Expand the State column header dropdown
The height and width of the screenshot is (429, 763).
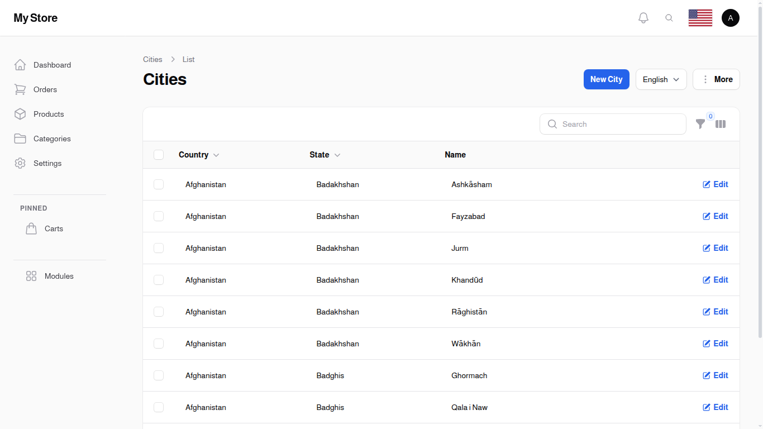click(x=337, y=155)
